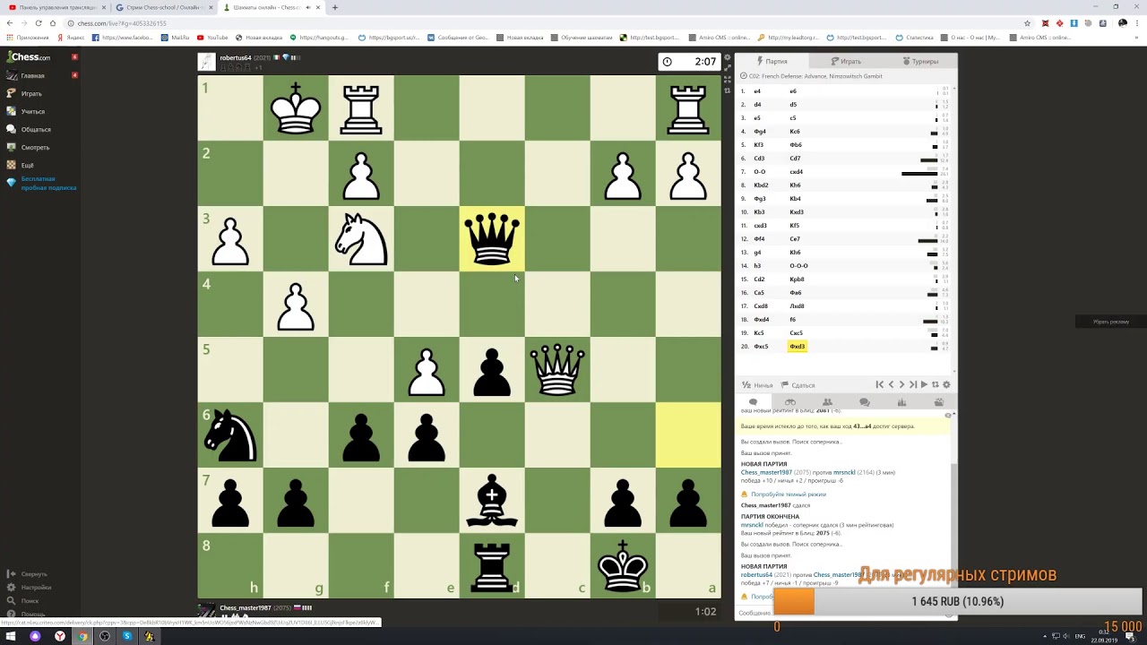Open Mail.Ru bookmark

pos(176,38)
